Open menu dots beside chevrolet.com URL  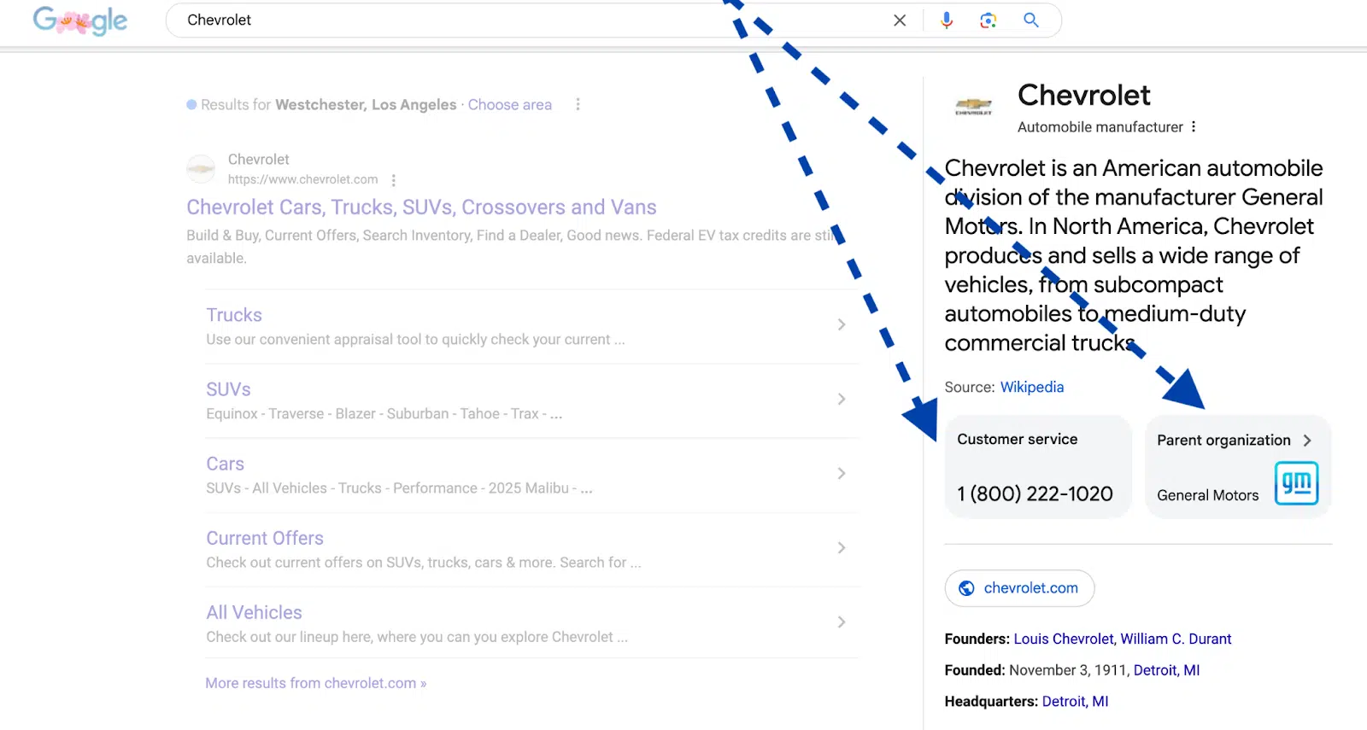click(x=393, y=180)
